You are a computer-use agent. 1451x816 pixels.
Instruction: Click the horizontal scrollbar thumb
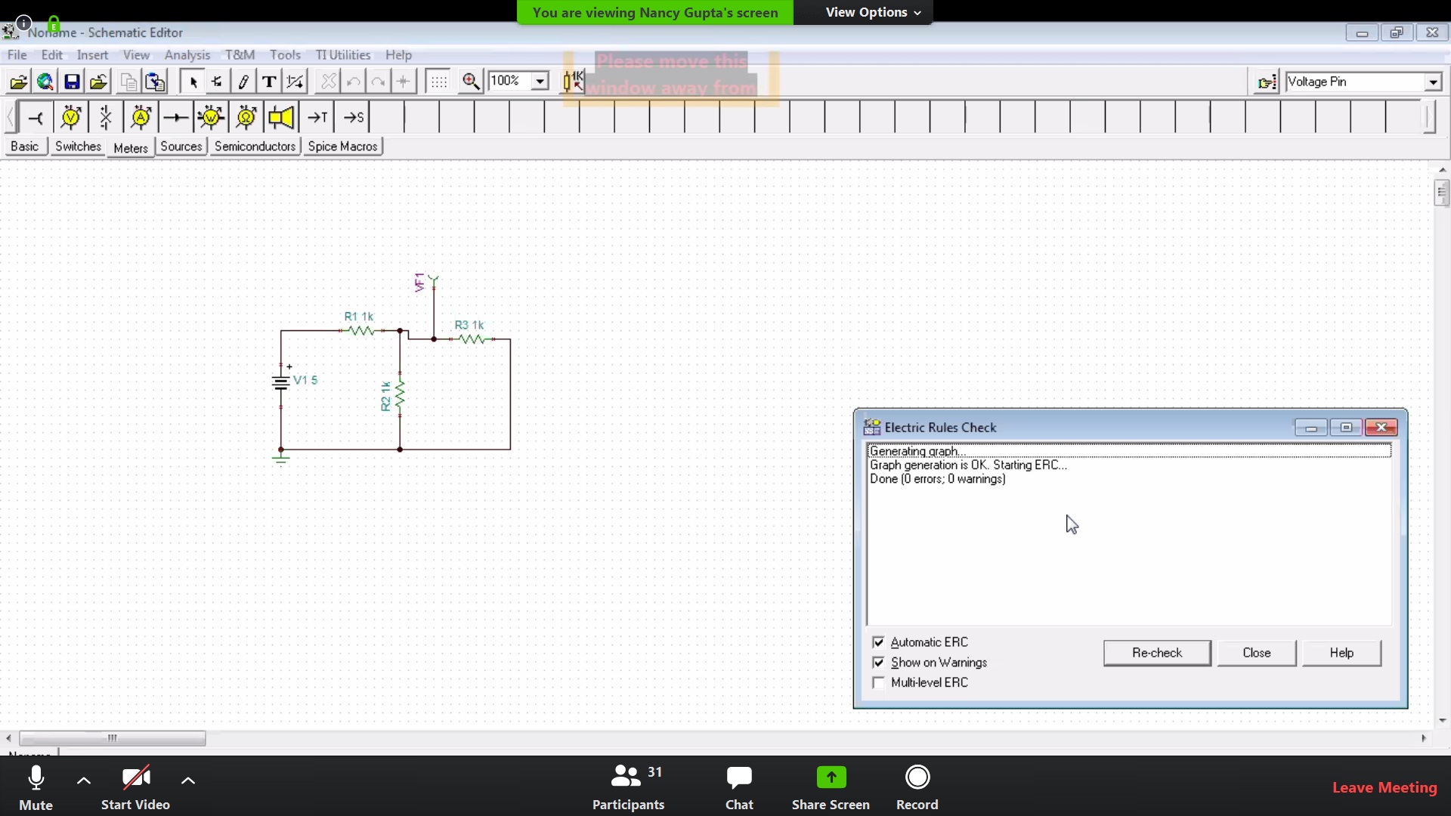(112, 738)
